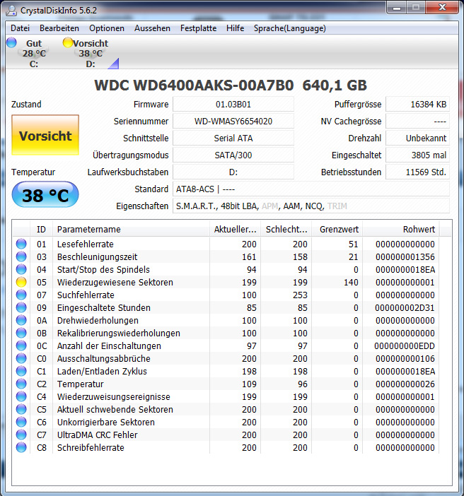
Task: Click the Seriennummer field WD-WMASY6654020
Action: click(x=233, y=121)
